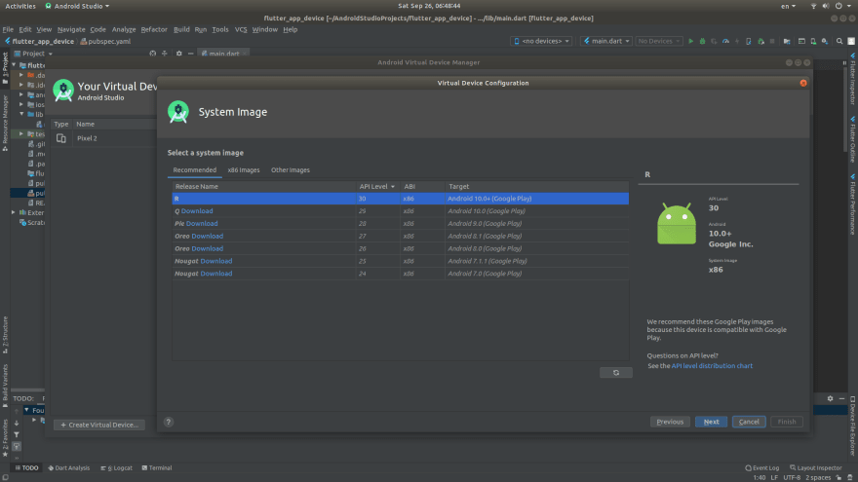
Task: Click the project structure folder icon in toolbar
Action: click(x=787, y=41)
